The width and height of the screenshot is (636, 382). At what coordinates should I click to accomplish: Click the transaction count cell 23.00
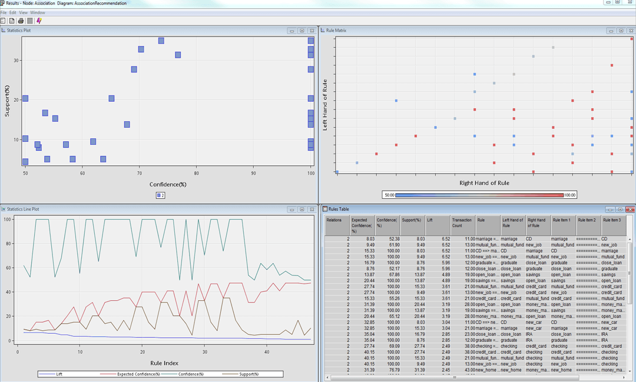click(463, 334)
